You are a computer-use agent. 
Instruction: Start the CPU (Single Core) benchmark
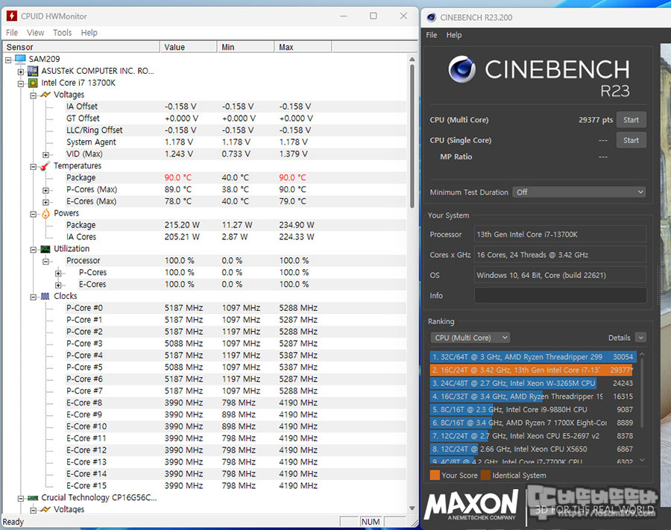point(631,140)
